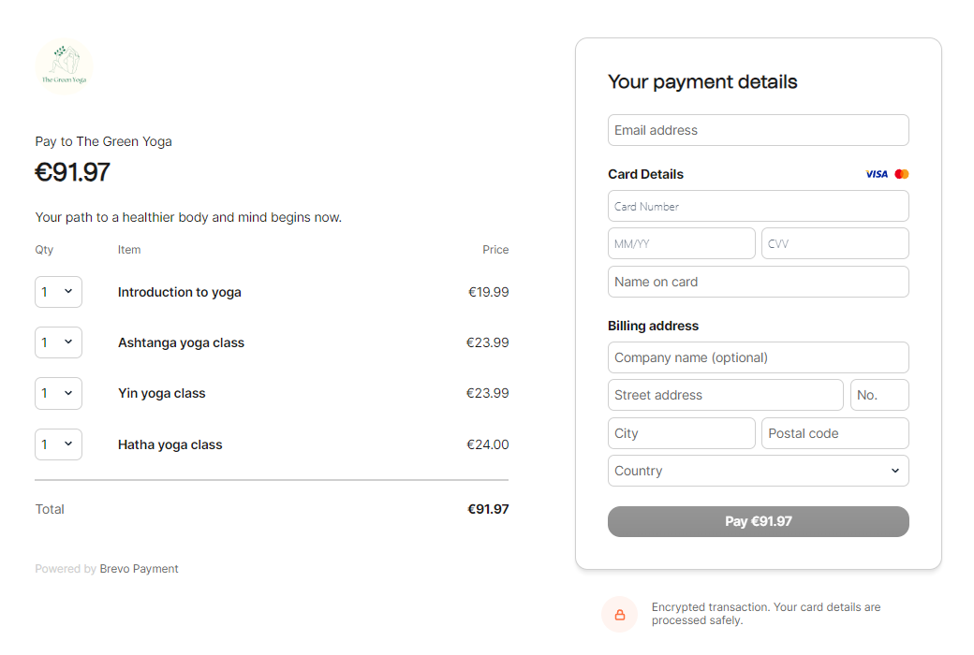The height and width of the screenshot is (655, 974).
Task: Click the CVV input field
Action: point(834,243)
